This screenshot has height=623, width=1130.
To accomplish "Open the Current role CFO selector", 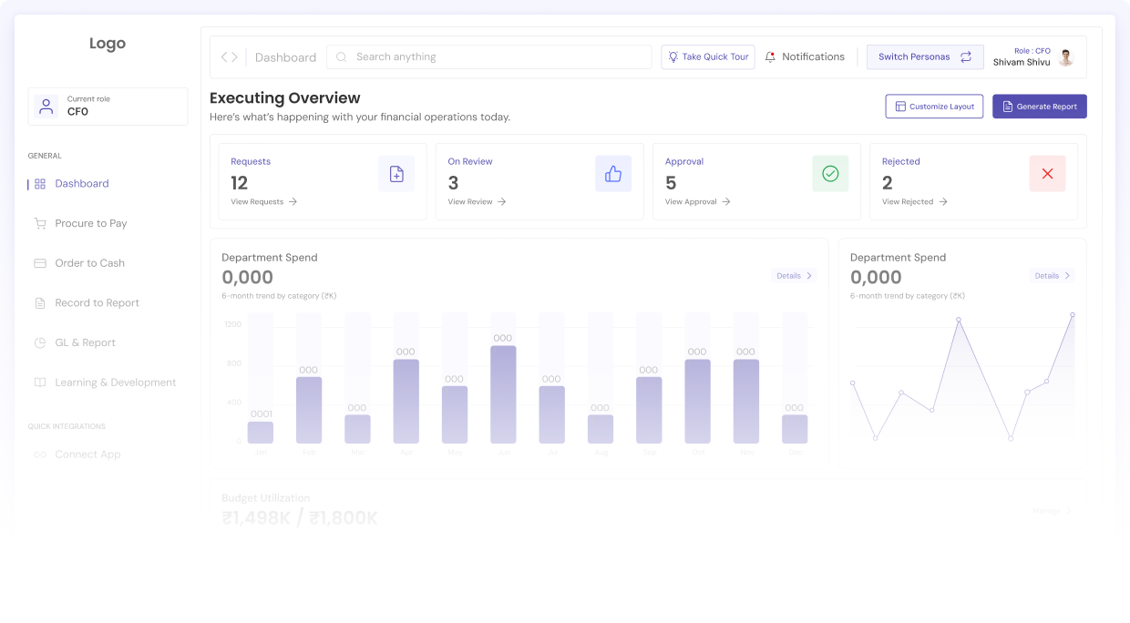I will point(108,106).
